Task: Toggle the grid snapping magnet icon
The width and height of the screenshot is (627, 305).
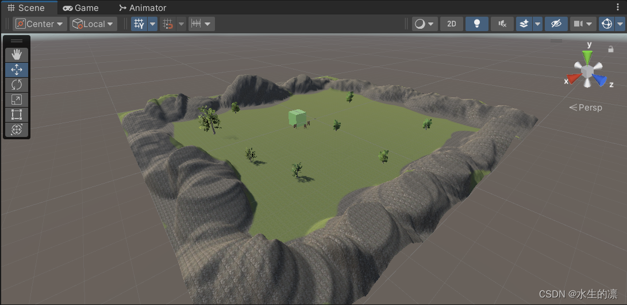Action: coord(168,24)
